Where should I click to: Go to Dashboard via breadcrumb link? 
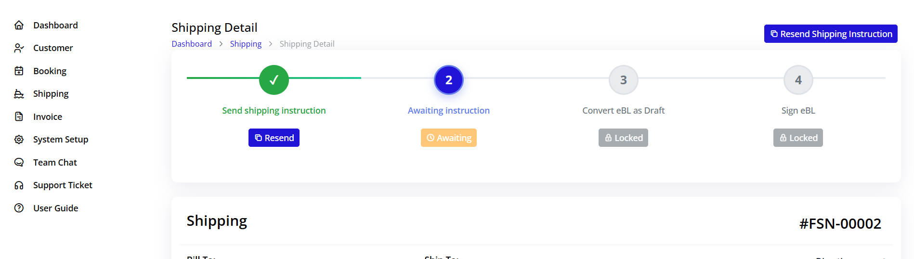pos(192,44)
